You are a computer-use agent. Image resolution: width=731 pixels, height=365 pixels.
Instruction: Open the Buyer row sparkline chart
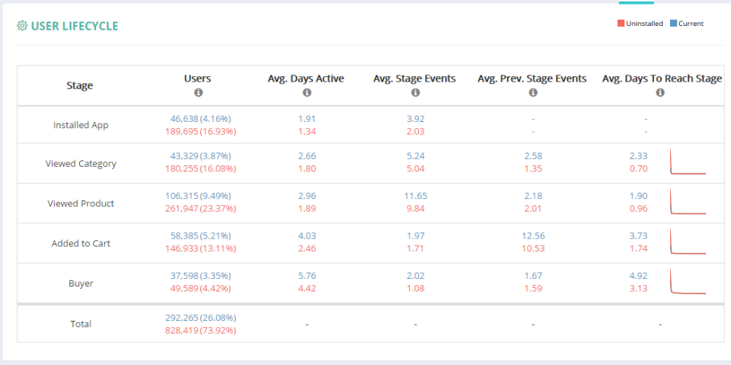pyautogui.click(x=688, y=282)
